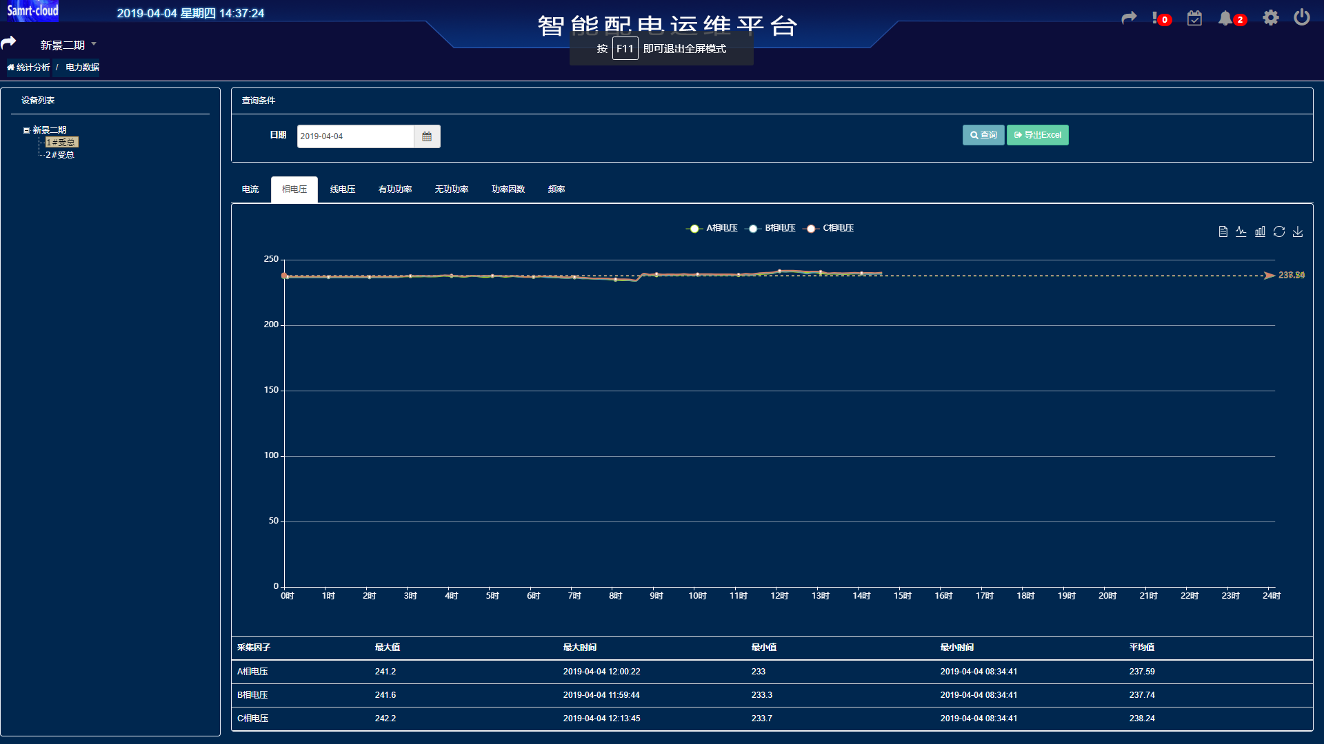Open the bell notifications icon
This screenshot has width=1324, height=744.
[x=1225, y=19]
